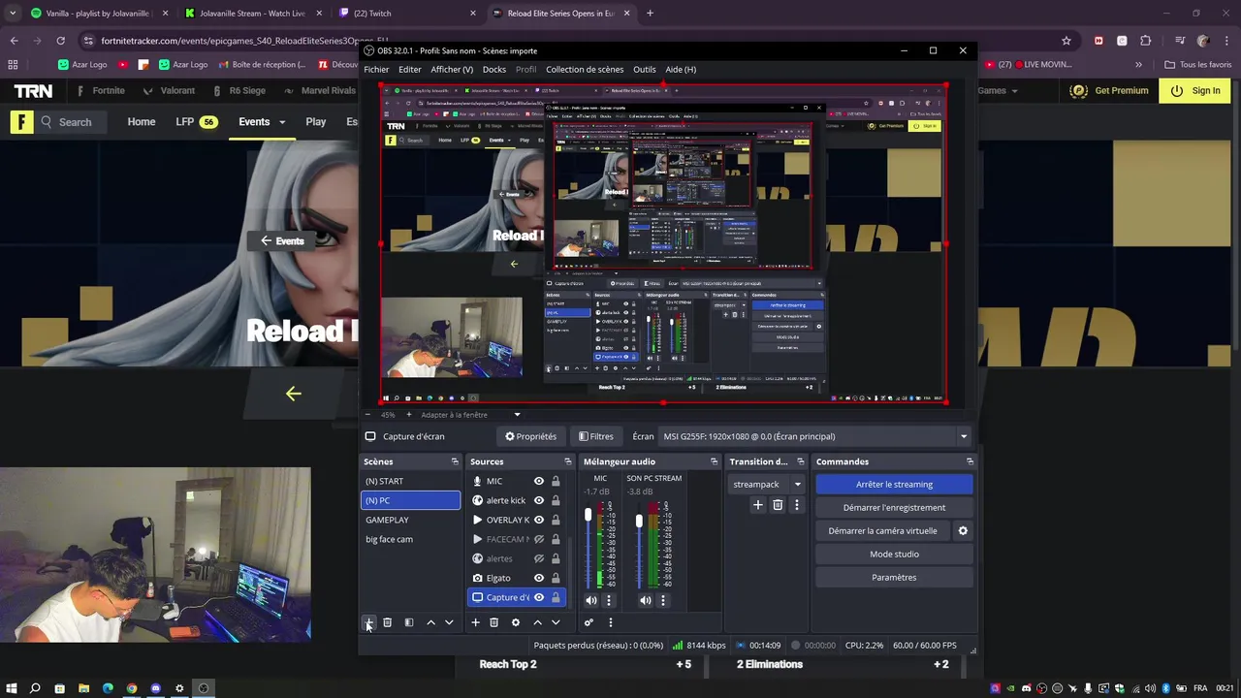
Task: Move the selected source down
Action: coord(556,622)
